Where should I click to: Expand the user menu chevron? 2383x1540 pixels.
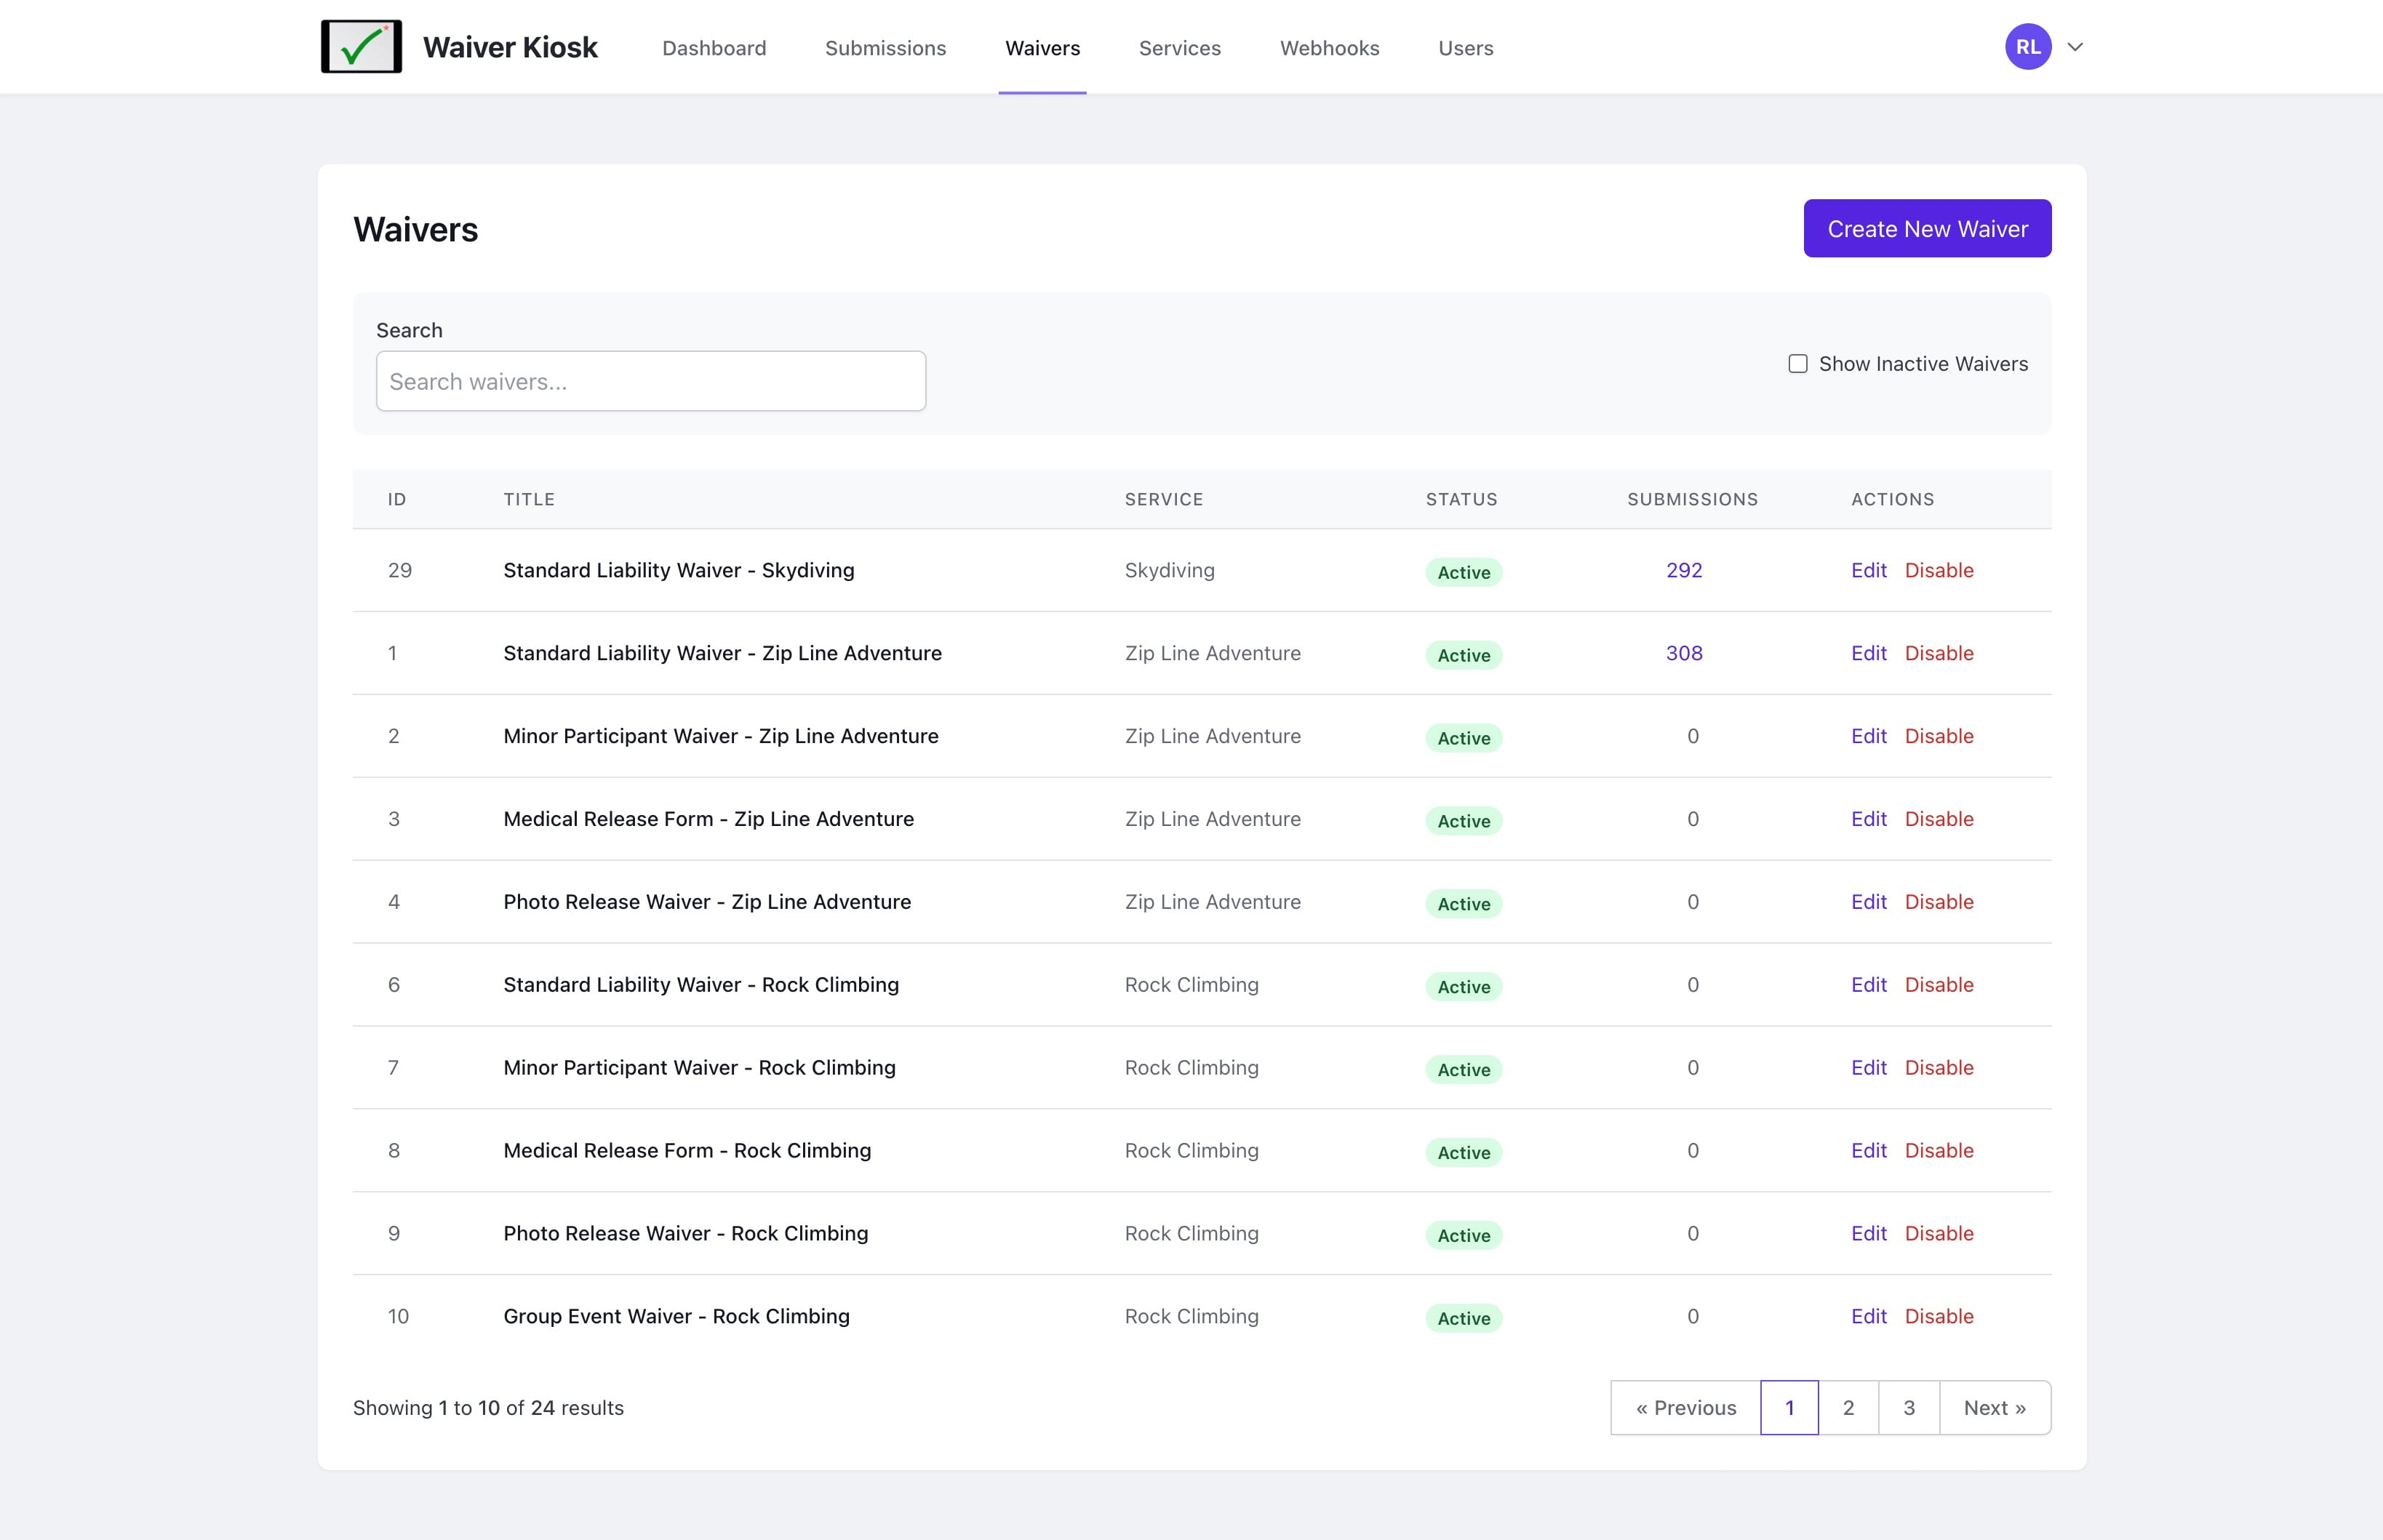2075,47
